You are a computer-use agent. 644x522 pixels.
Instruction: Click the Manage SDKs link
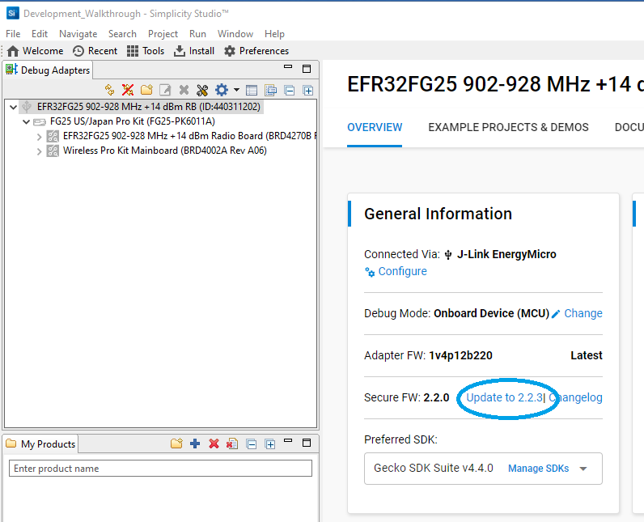(x=538, y=469)
